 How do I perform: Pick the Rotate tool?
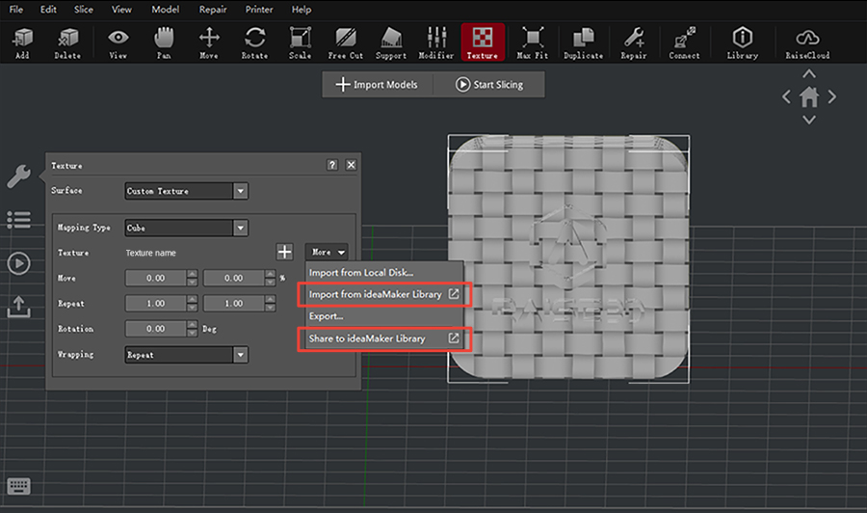point(254,42)
